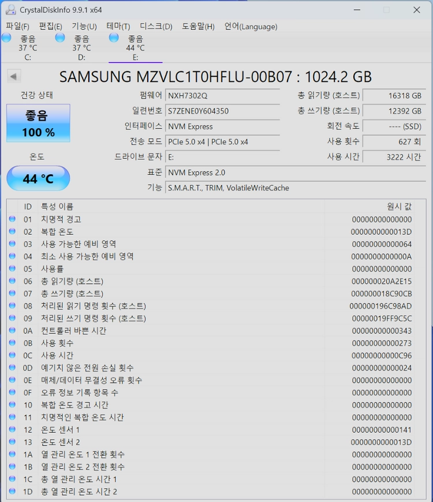
Task: Click the status orb for ID 0D
Action: (x=12, y=368)
